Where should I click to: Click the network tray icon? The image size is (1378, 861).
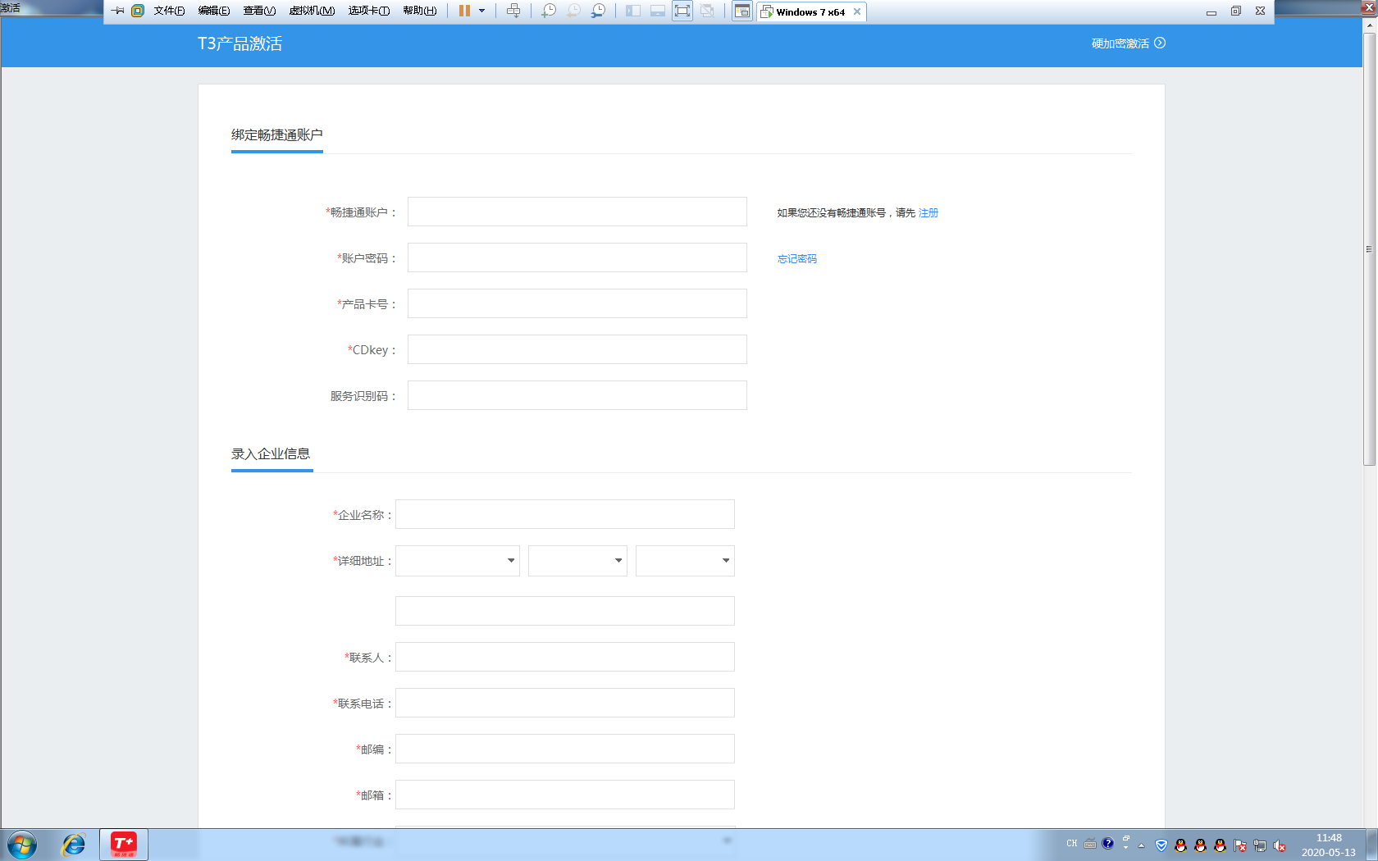click(1260, 845)
